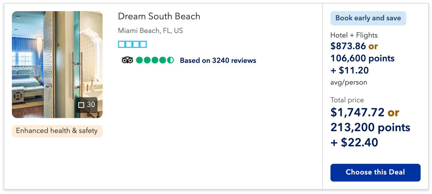Click the Book early and save badge
The width and height of the screenshot is (432, 194).
(368, 18)
